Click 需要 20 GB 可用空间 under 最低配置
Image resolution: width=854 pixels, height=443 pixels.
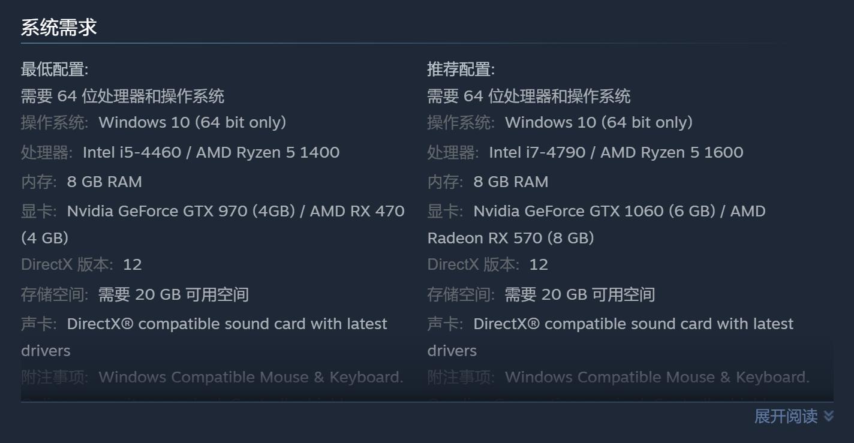pyautogui.click(x=173, y=294)
